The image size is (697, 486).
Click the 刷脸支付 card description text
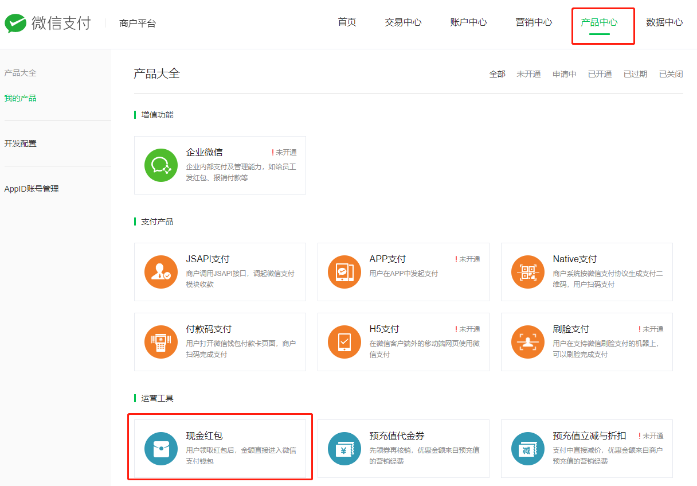pos(606,349)
